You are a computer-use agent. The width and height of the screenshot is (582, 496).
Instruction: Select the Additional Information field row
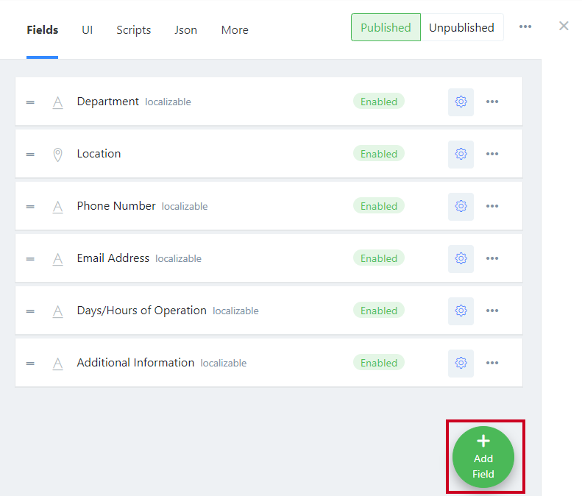[x=269, y=363]
